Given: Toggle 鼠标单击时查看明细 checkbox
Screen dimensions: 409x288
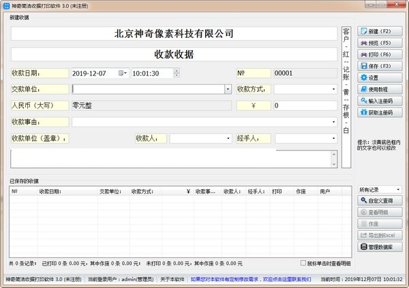Looking at the screenshot, I should (x=303, y=263).
